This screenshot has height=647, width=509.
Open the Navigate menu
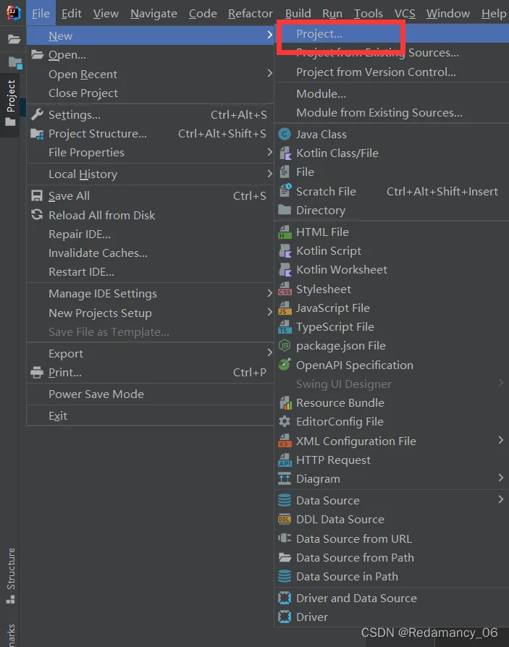pos(153,13)
